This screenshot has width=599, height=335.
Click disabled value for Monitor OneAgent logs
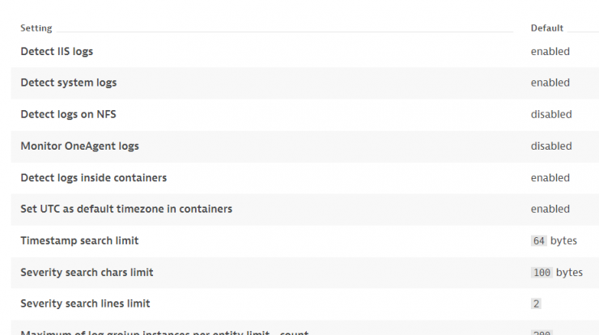[x=551, y=146]
